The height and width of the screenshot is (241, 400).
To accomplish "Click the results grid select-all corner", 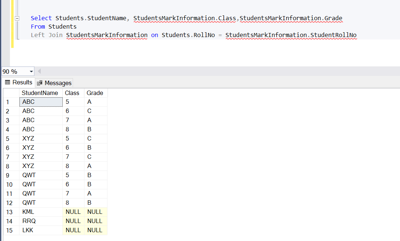I will coord(11,93).
